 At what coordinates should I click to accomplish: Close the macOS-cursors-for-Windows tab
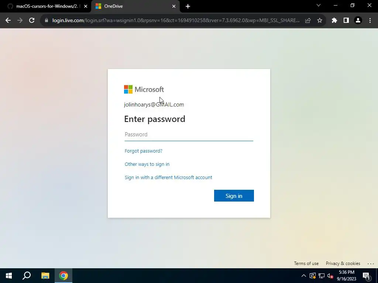(86, 6)
